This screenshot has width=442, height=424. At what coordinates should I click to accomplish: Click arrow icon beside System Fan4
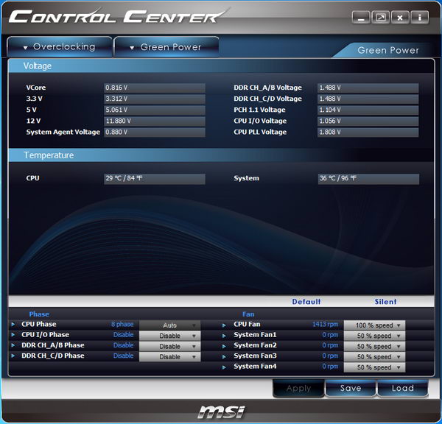click(224, 367)
